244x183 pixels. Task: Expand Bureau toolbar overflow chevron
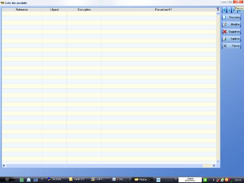[176, 179]
